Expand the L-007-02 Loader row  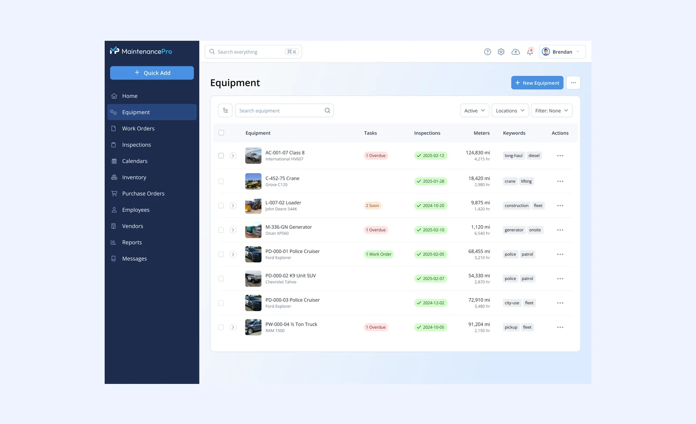tap(233, 206)
